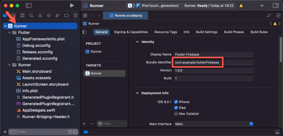Viewport: 283px width, 136px height.
Task: Enable the Mac Catalyst checkbox
Action: click(176, 114)
